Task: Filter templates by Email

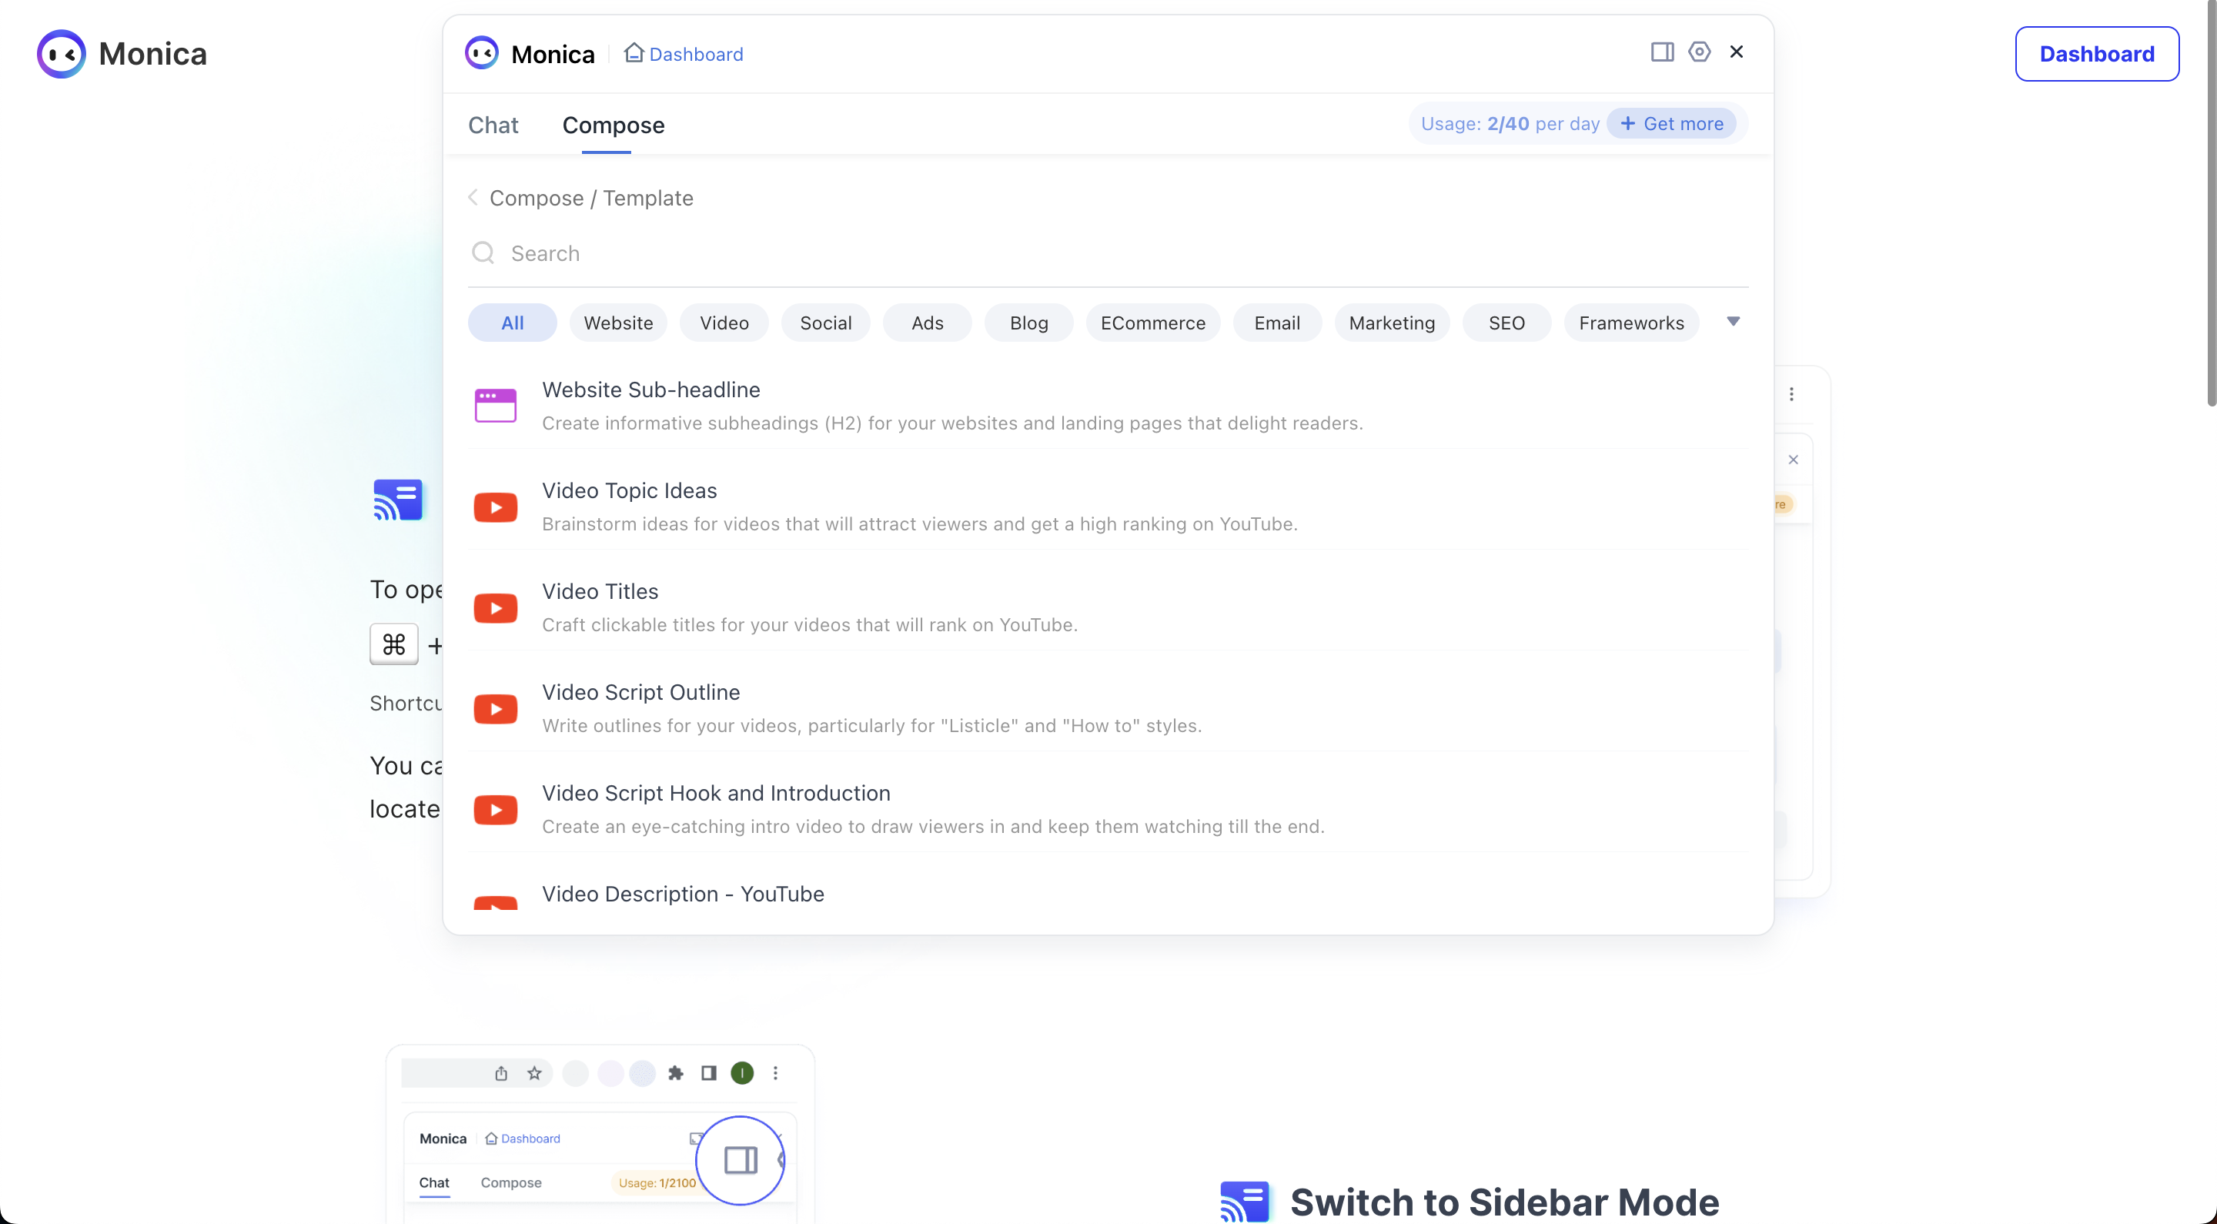Action: [1277, 323]
